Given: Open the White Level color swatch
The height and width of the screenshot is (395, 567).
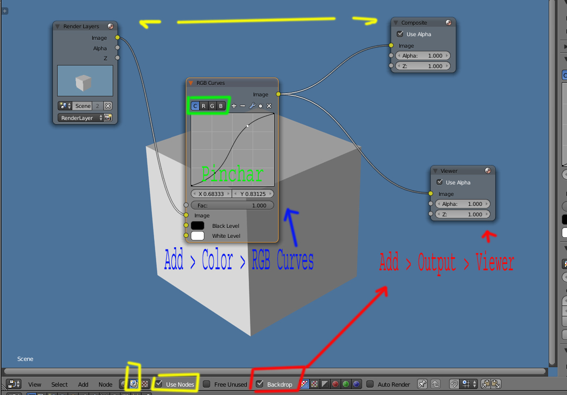Looking at the screenshot, I should tap(198, 236).
